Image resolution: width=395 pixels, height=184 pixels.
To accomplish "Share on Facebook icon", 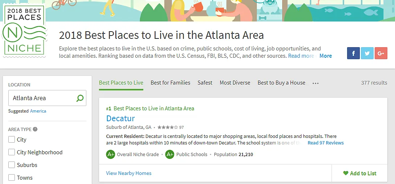I will coord(353,53).
